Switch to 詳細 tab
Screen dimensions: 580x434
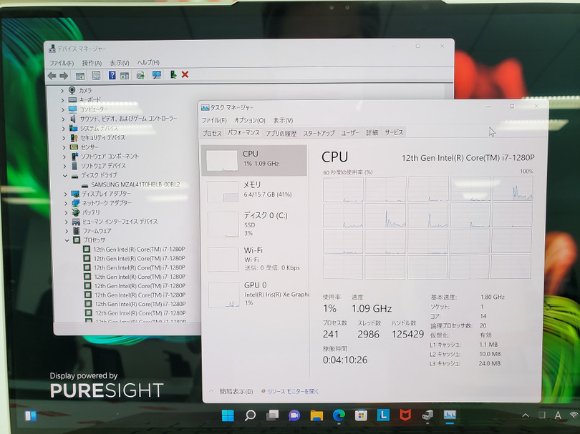pyautogui.click(x=372, y=132)
